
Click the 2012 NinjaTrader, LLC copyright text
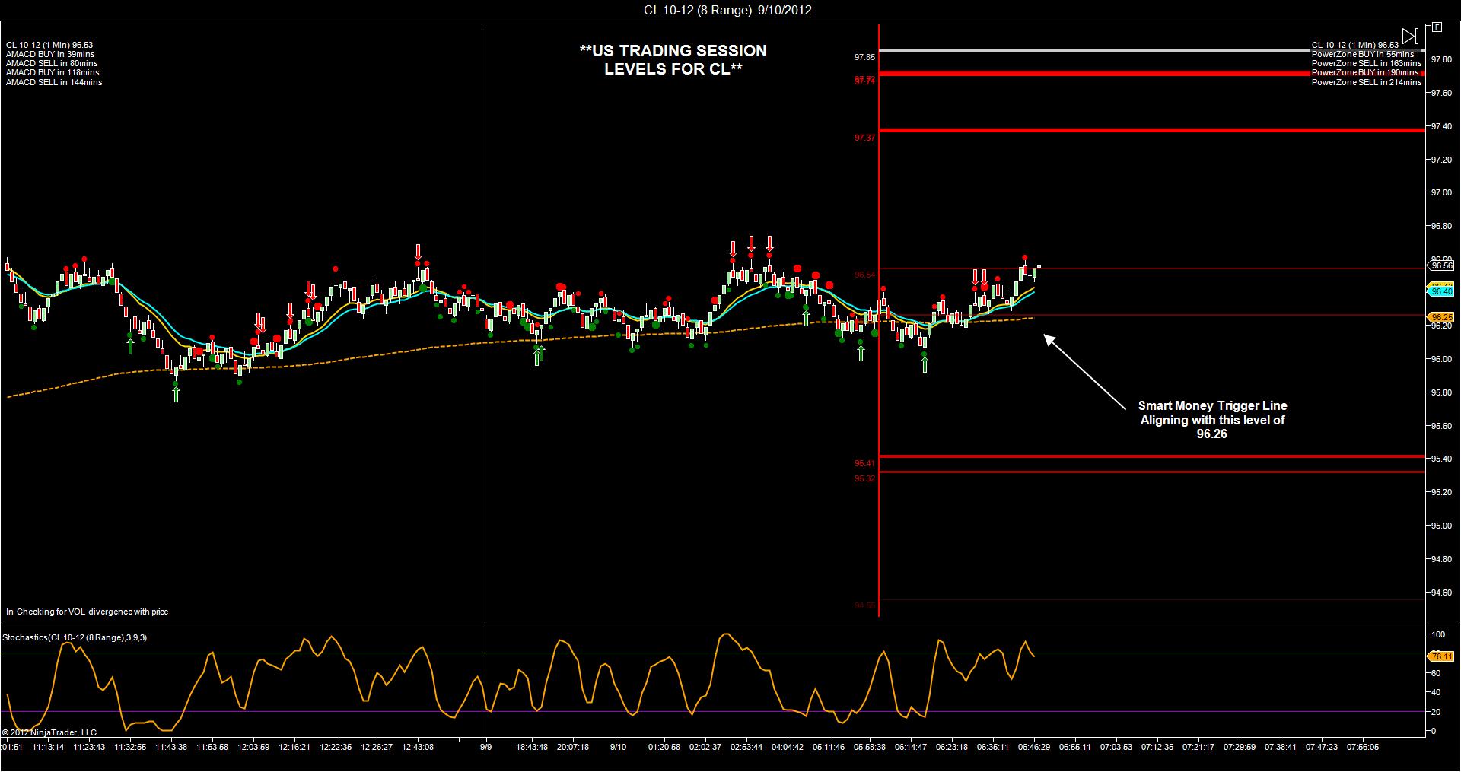coord(49,732)
